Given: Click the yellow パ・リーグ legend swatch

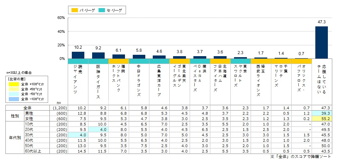Looking at the screenshot, I should tap(75, 10).
